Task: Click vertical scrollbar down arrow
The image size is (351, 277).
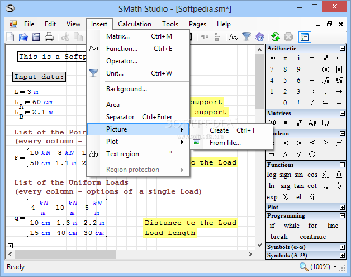Action: [x=260, y=245]
